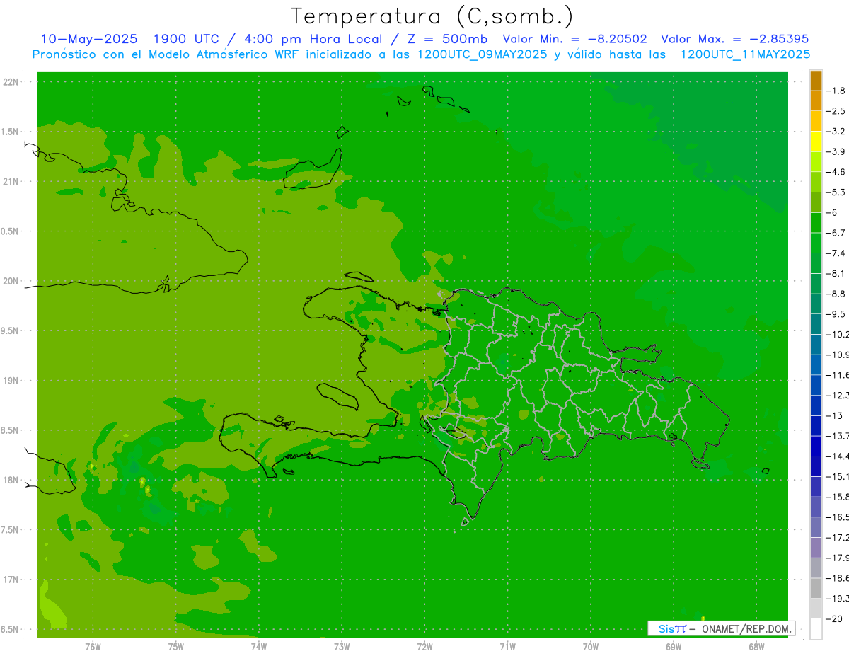Click the '19N' latitude label
Screen dimensions: 849x656
click(11, 381)
